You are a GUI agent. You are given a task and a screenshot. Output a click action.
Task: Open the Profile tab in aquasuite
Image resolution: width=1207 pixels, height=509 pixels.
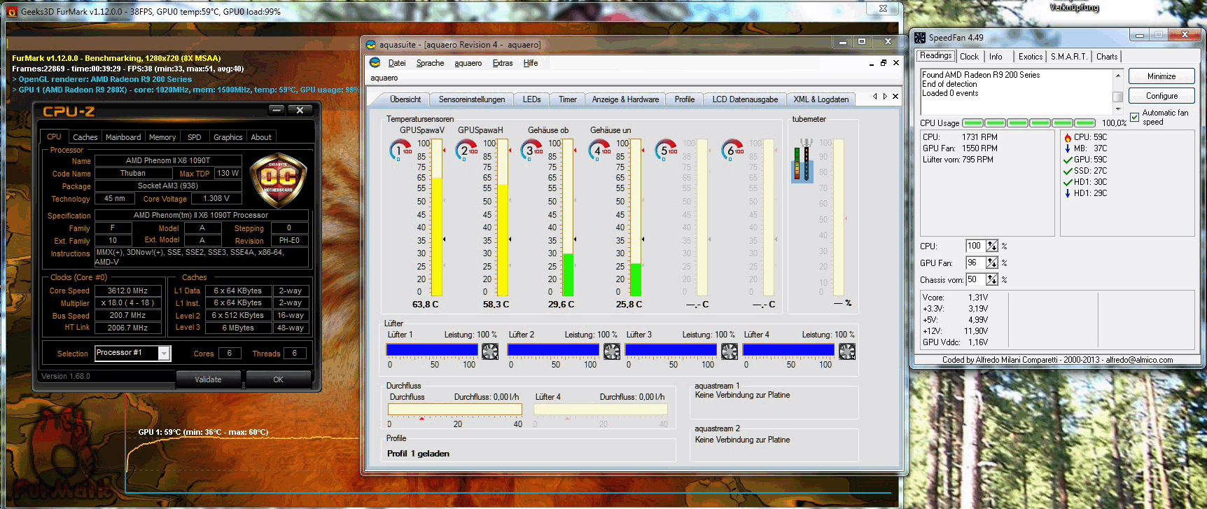685,99
